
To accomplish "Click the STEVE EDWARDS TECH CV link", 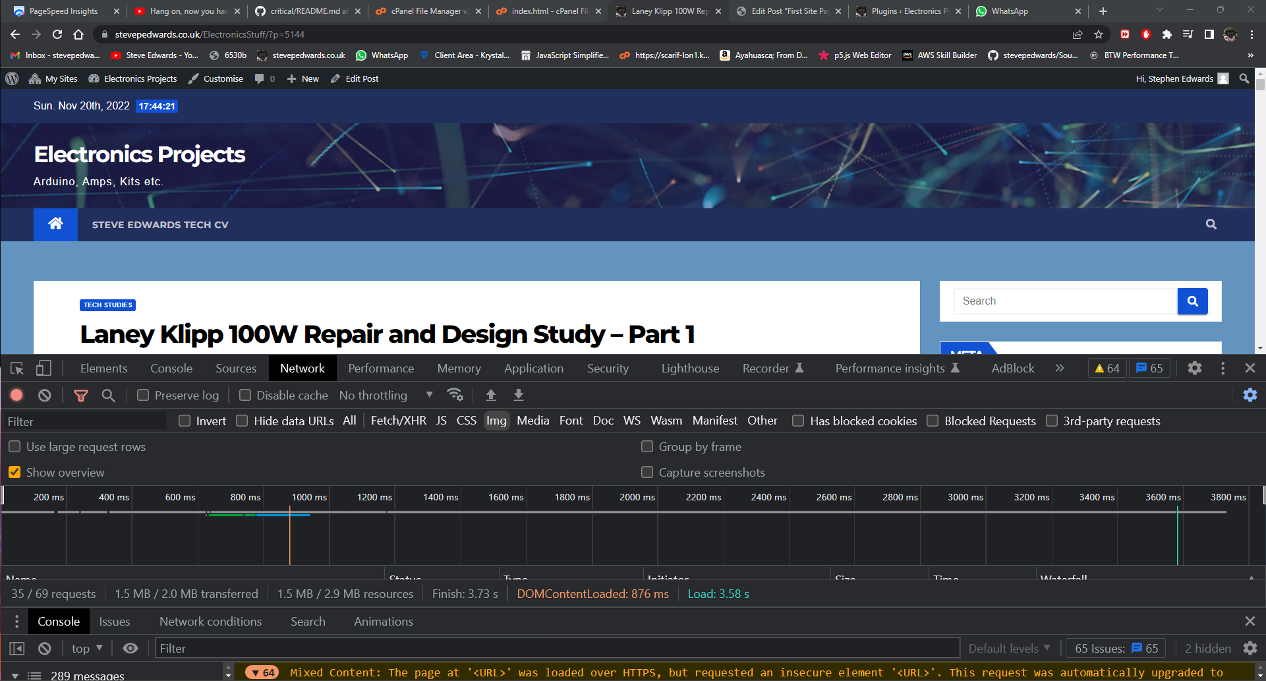I will (160, 225).
